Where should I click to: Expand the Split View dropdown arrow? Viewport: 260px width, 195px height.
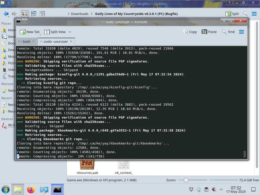[x=70, y=32]
